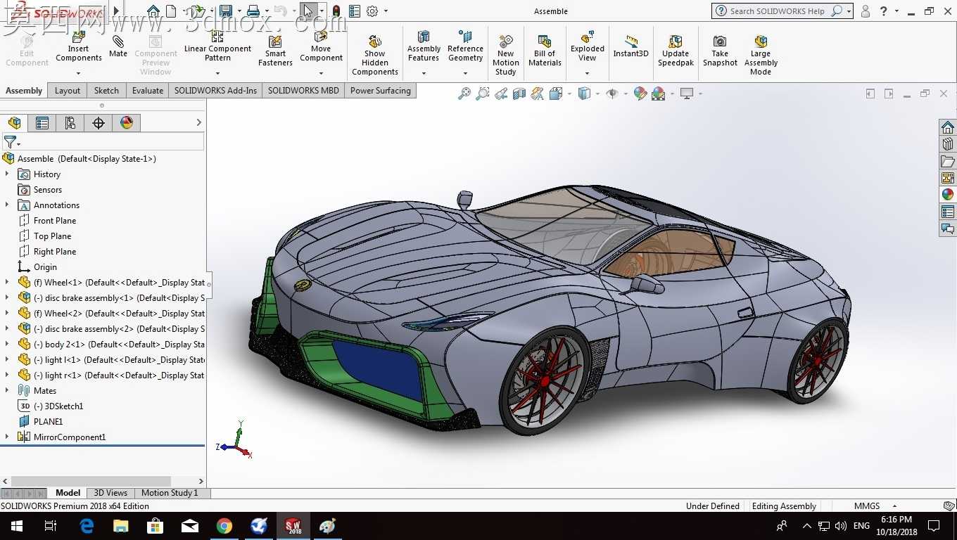
Task: Open the Exploded View dropdown arrow
Action: pos(588,73)
